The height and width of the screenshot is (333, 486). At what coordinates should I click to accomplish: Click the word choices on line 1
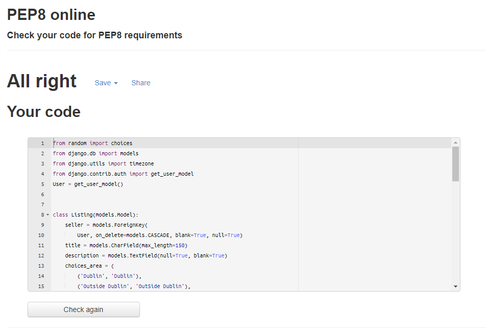[x=122, y=143]
